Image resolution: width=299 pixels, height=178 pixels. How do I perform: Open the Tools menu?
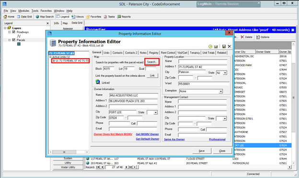pyautogui.click(x=35, y=11)
